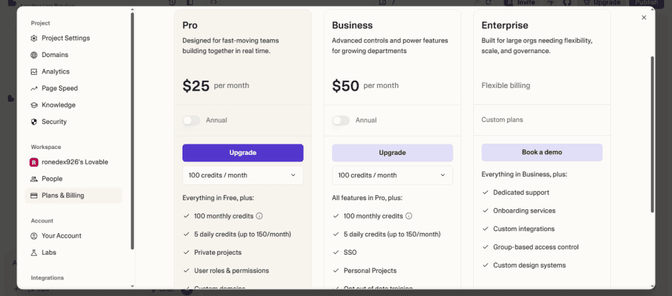
Task: Expand Pro plan credits per month dropdown
Action: pos(243,175)
